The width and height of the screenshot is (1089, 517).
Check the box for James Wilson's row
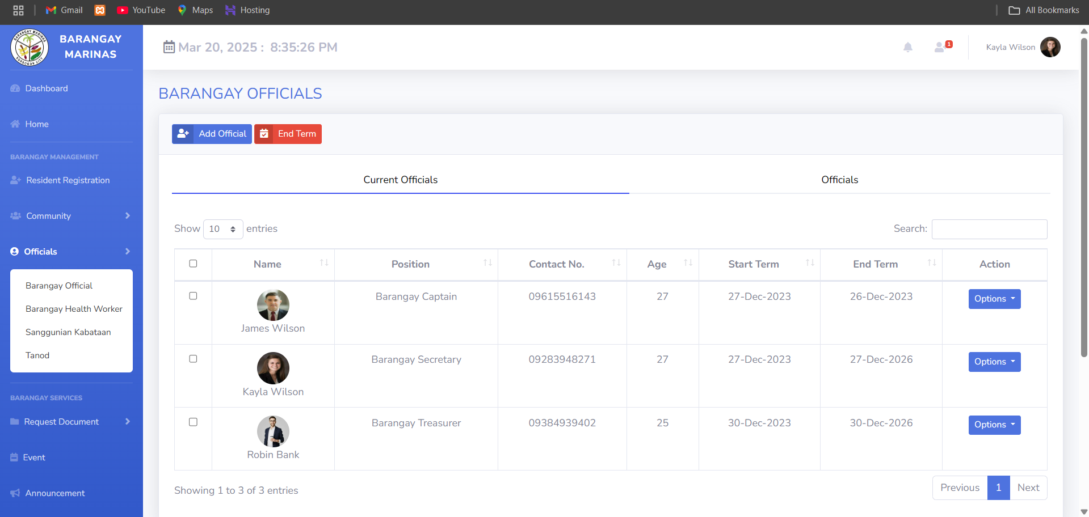(x=193, y=296)
